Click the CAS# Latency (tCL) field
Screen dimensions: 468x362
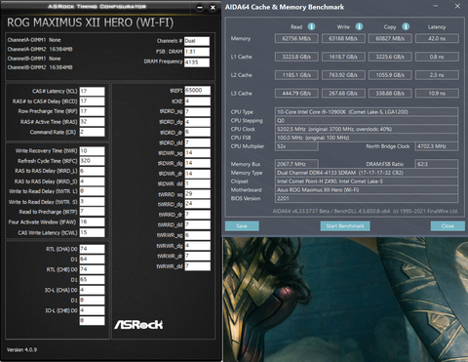92,91
